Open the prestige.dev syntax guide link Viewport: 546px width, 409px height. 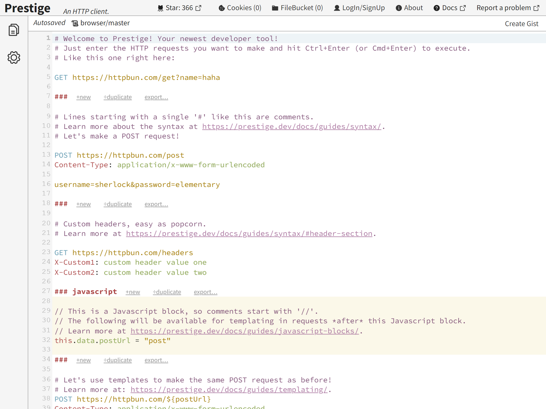292,126
